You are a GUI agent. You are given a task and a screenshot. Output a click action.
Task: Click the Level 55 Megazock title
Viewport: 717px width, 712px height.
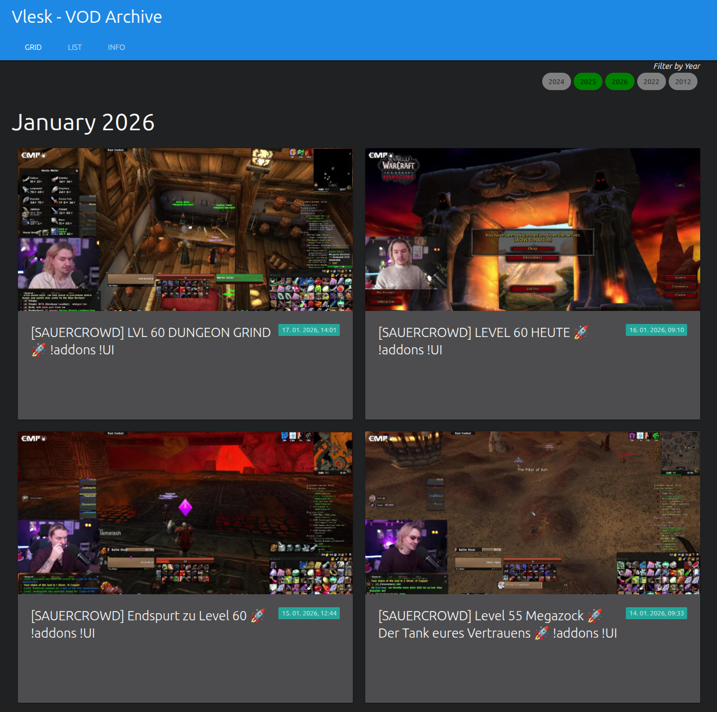pyautogui.click(x=497, y=624)
